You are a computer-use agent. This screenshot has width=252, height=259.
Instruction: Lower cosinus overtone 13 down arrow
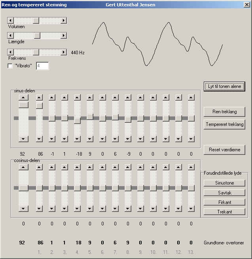point(191,209)
